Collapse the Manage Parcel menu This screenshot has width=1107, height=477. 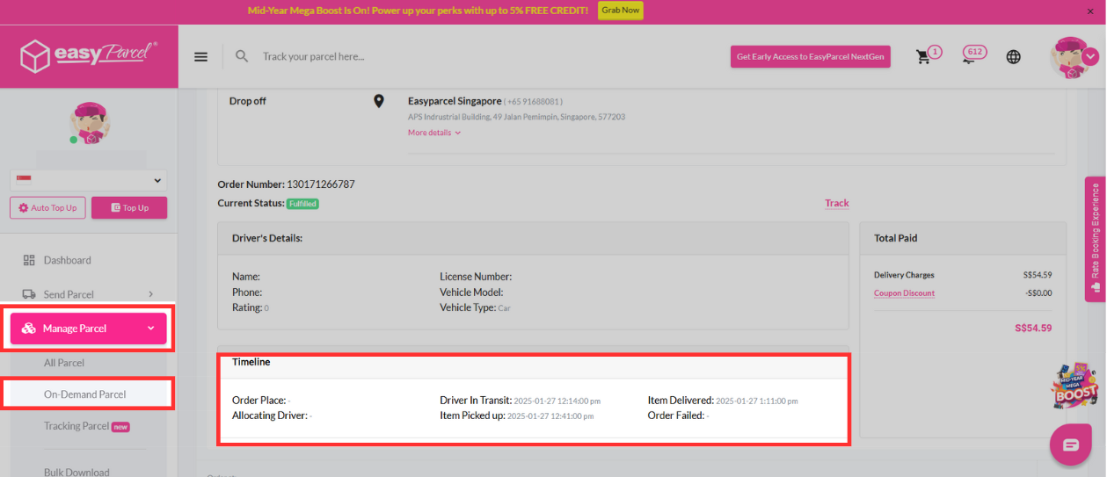pos(88,328)
